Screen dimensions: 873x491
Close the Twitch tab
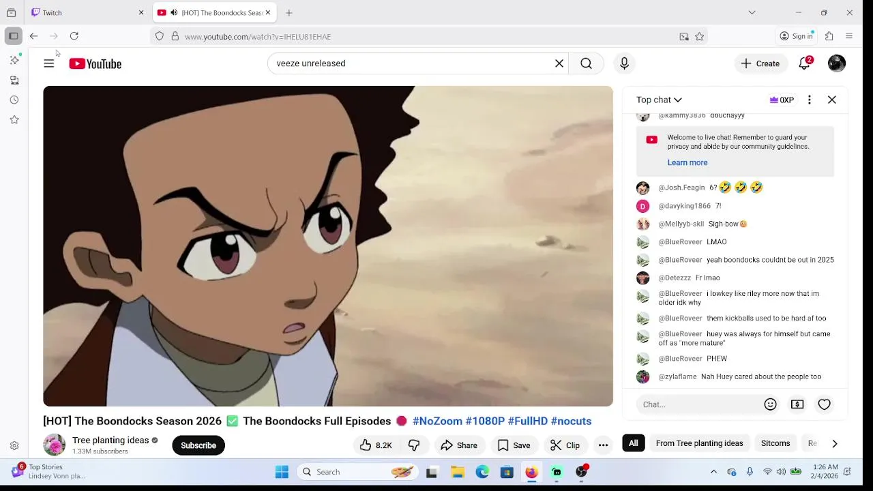pos(141,12)
